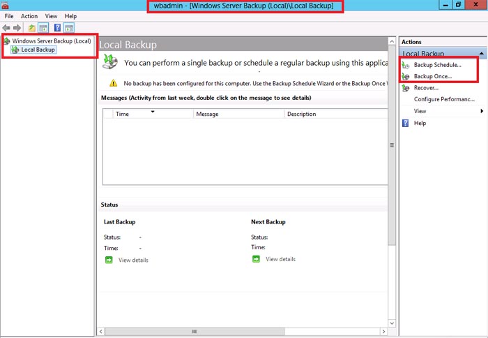Sort messages by Time column
The image size is (488, 338).
(x=153, y=114)
